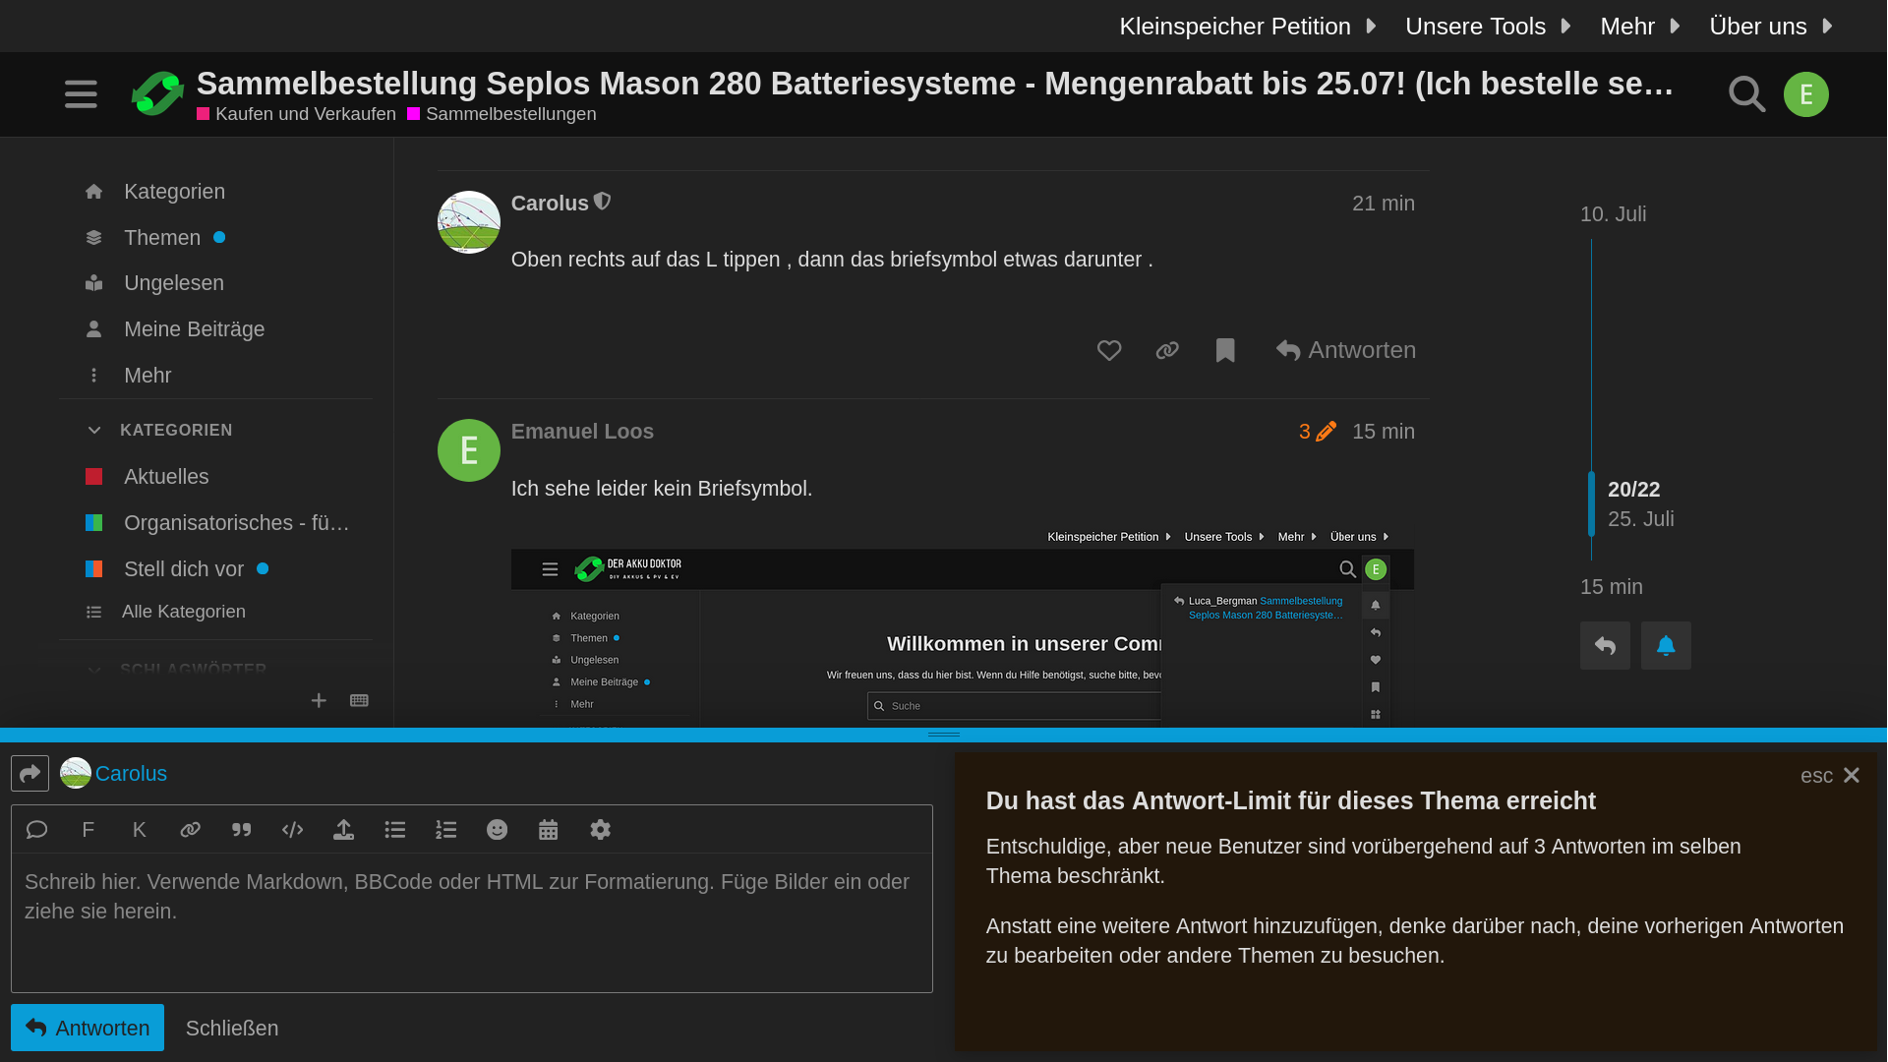Insert blockquote in composer toolbar

coord(241,830)
